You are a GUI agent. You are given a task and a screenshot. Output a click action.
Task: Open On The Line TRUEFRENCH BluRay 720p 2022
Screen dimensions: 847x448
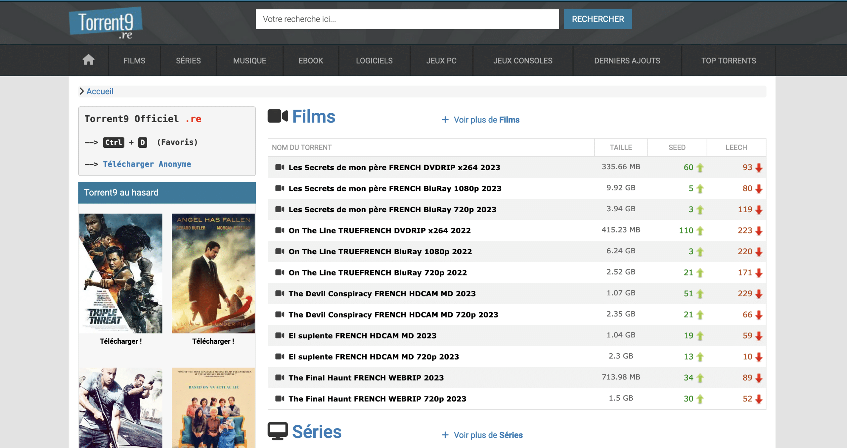(x=378, y=272)
